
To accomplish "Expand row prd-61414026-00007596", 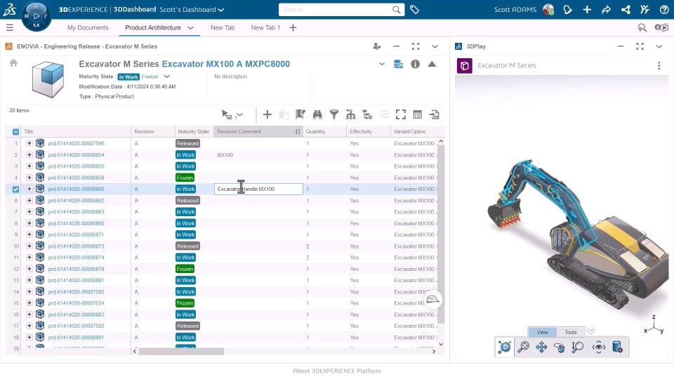I will point(29,143).
